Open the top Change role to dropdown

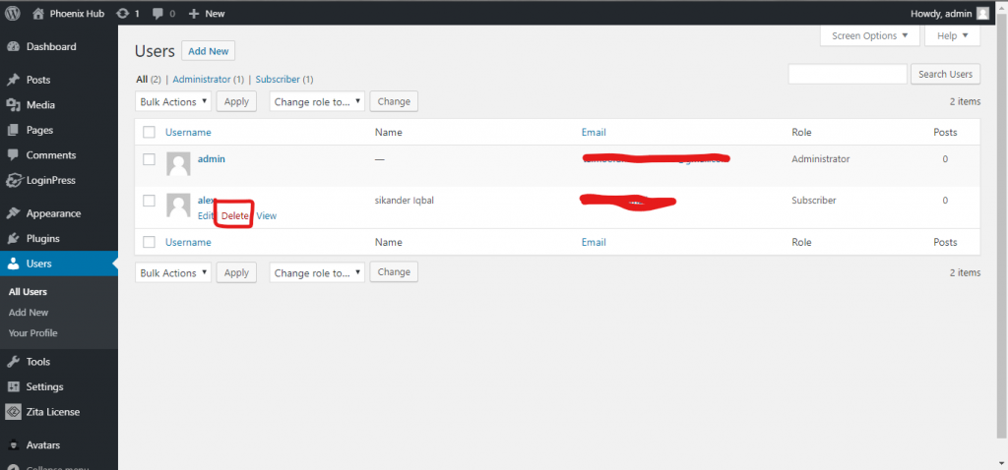click(317, 101)
